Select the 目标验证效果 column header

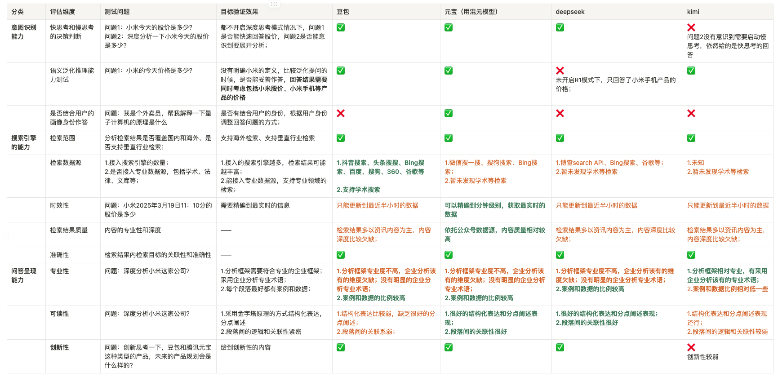(274, 12)
